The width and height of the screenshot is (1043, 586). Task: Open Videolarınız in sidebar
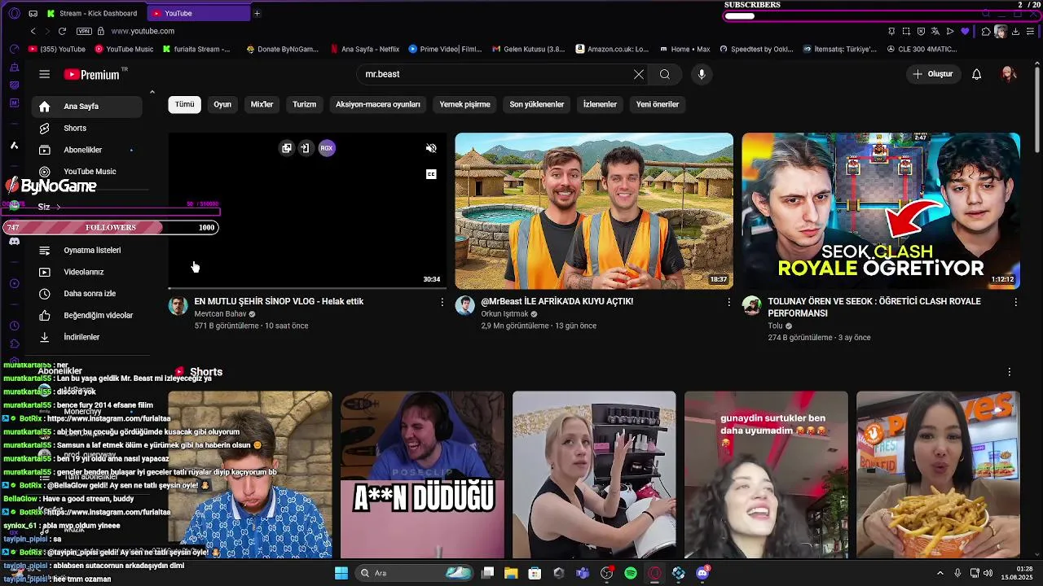tap(87, 272)
